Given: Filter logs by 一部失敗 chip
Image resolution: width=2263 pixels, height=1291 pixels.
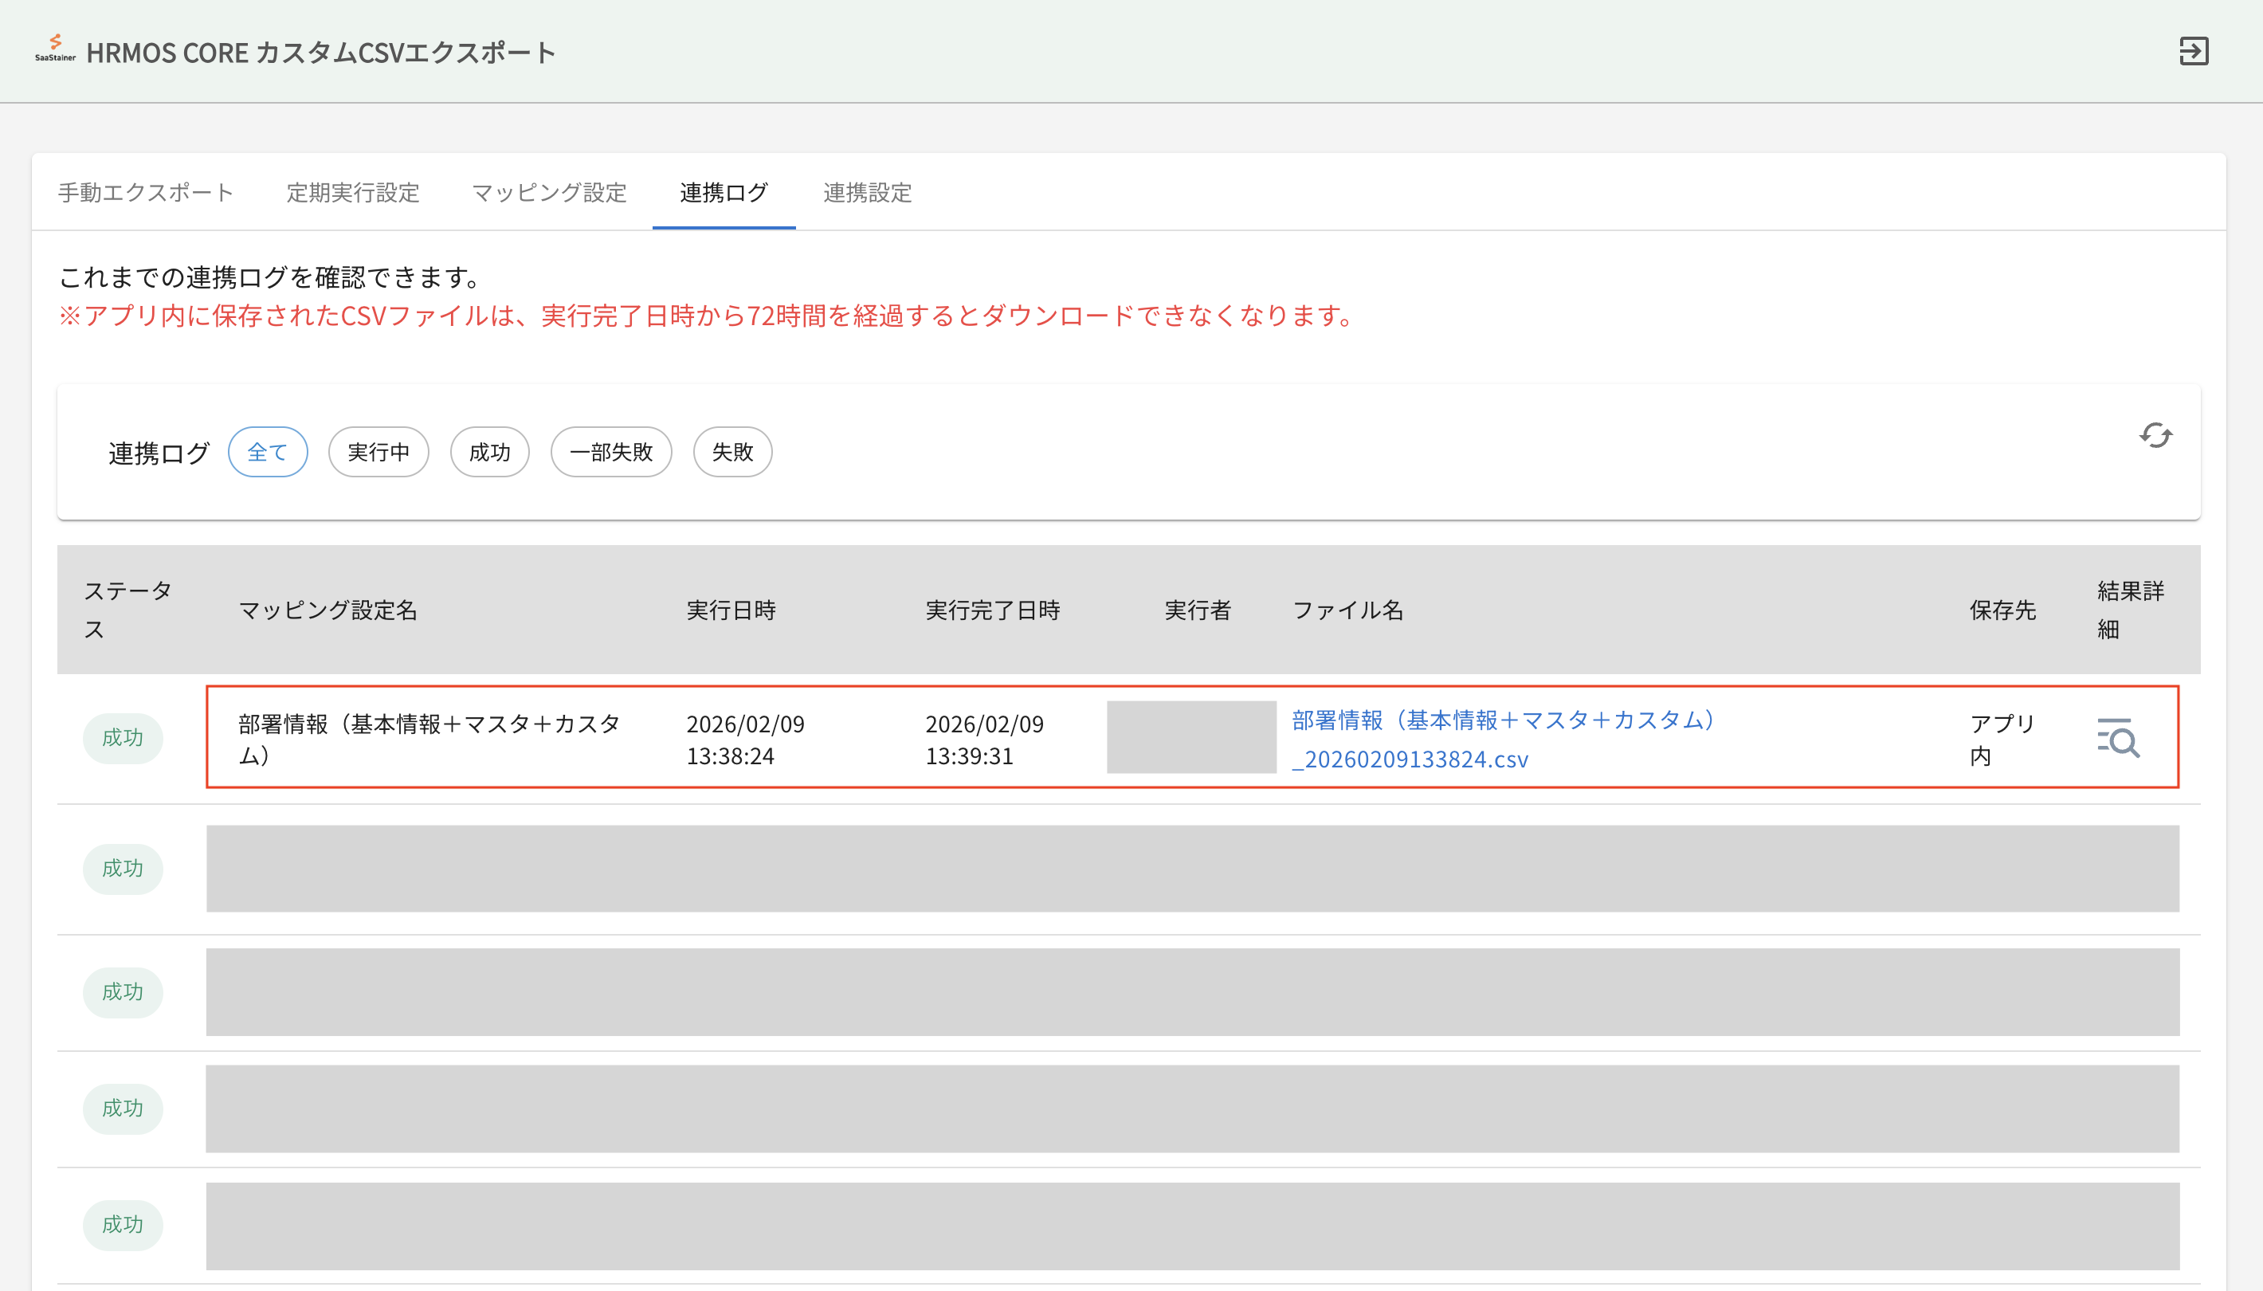Looking at the screenshot, I should coord(610,452).
